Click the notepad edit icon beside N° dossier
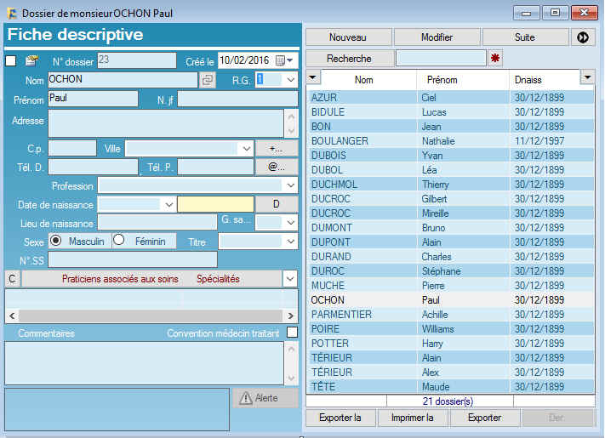 31,60
